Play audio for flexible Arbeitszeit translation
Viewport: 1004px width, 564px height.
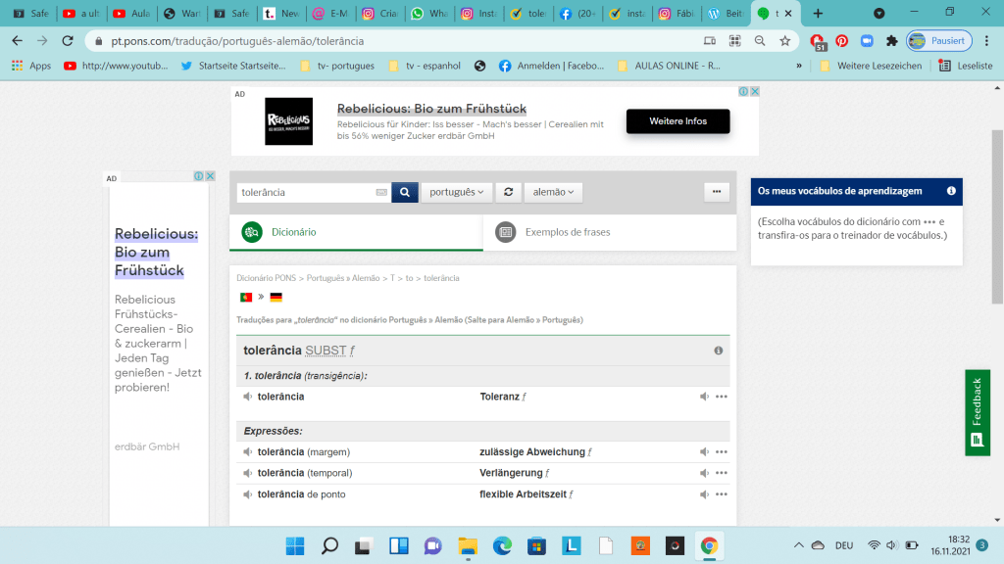click(704, 494)
